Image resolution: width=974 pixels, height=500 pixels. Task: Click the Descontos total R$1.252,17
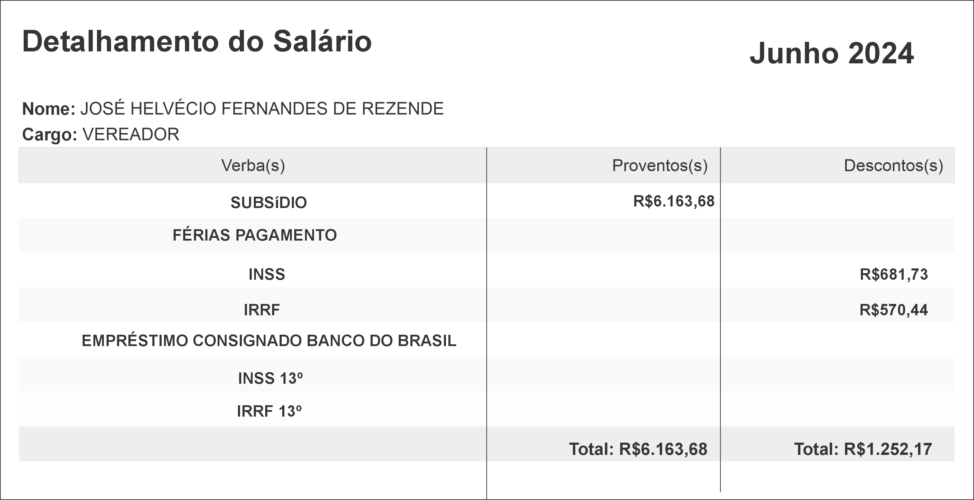863,449
